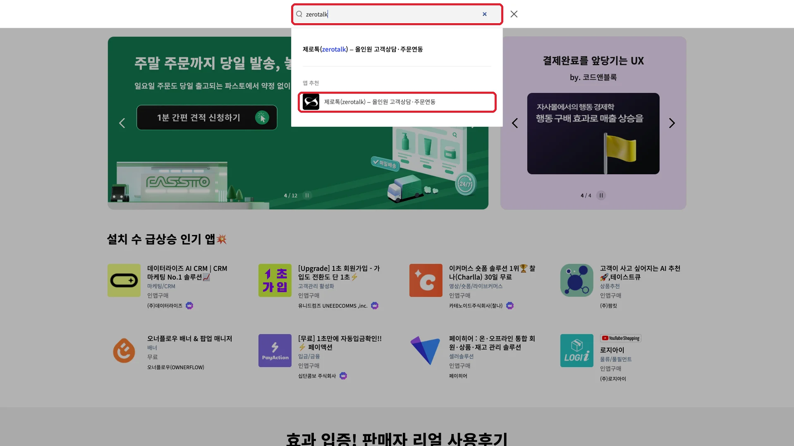Click the 입금/금융 category link
The height and width of the screenshot is (446, 794).
click(309, 356)
